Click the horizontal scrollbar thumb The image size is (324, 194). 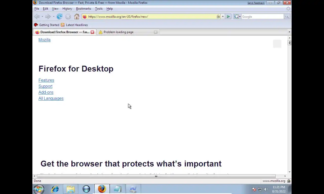[156, 176]
